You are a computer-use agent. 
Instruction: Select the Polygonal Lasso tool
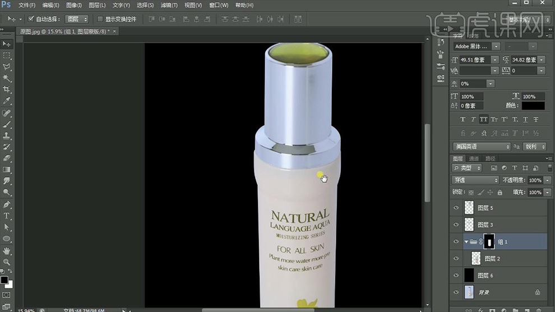6,67
